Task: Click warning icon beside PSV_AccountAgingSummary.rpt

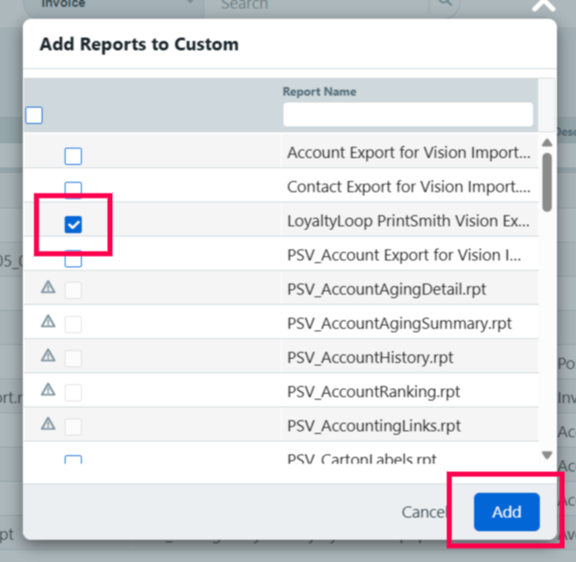Action: [x=49, y=322]
